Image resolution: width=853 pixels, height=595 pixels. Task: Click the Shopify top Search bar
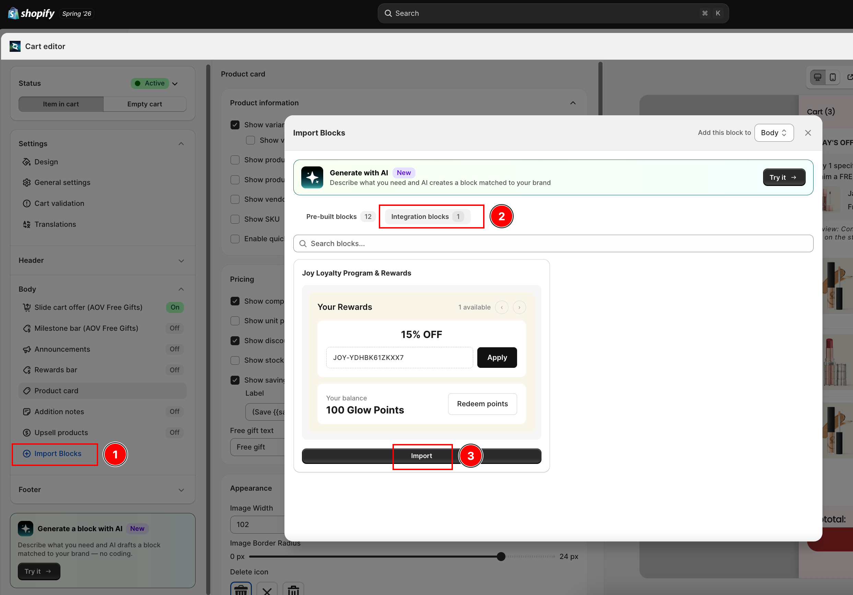(x=553, y=13)
